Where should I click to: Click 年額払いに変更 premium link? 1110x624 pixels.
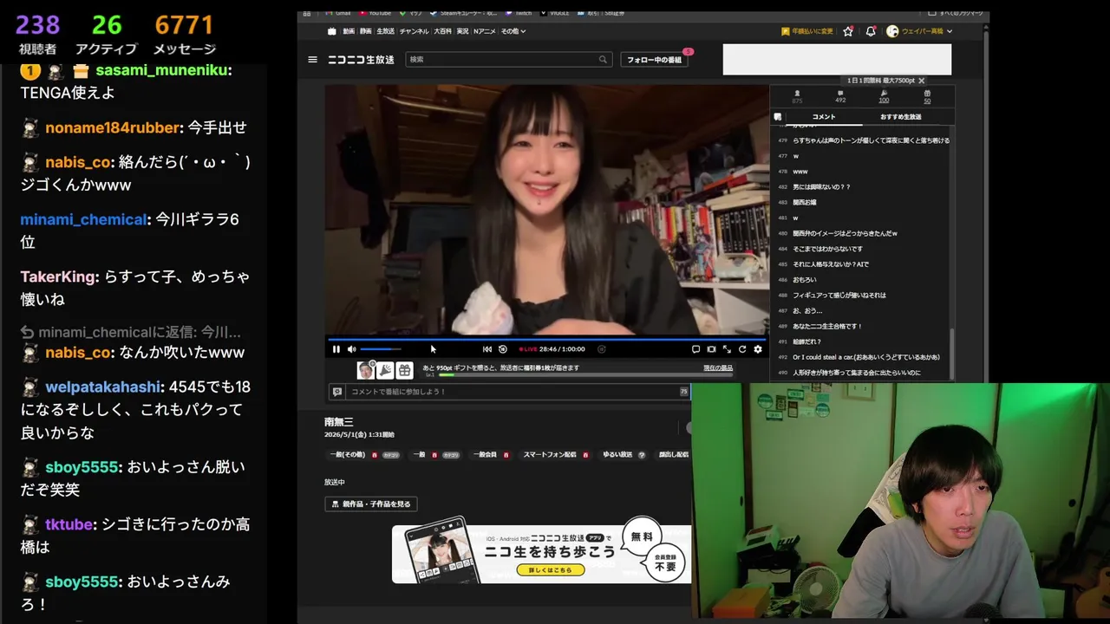807,31
